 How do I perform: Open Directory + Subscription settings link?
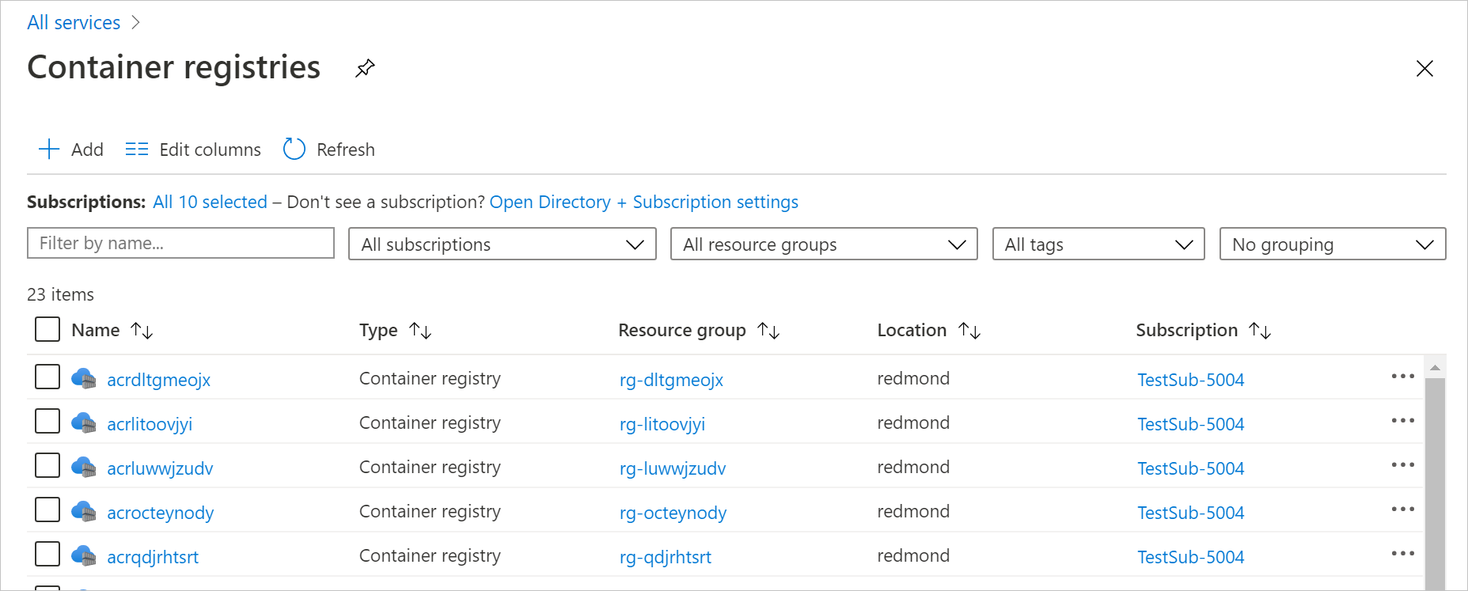[x=643, y=203]
